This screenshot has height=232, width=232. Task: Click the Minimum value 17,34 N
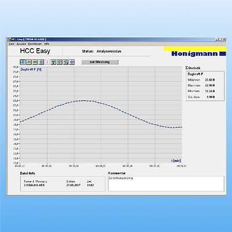coord(210,91)
